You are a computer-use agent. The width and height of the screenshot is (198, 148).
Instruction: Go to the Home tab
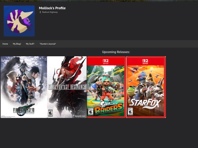(5, 44)
